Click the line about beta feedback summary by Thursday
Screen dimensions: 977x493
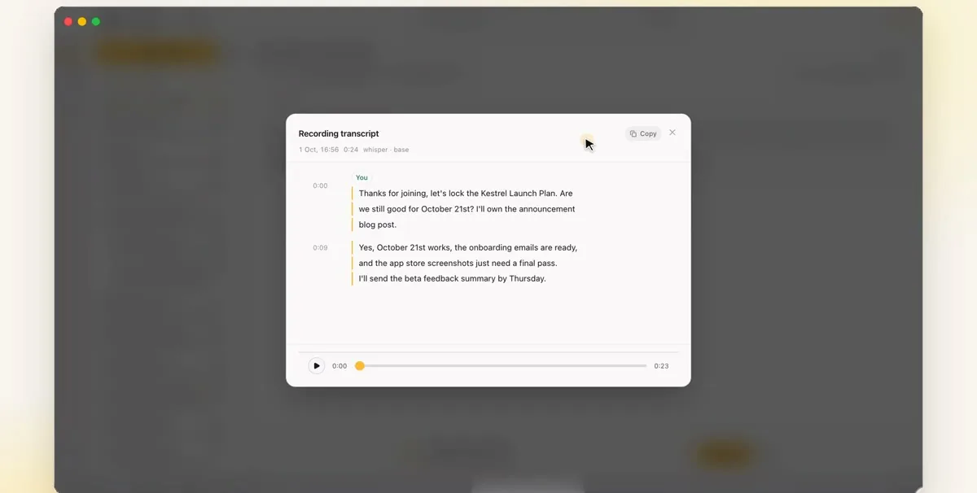pos(452,278)
